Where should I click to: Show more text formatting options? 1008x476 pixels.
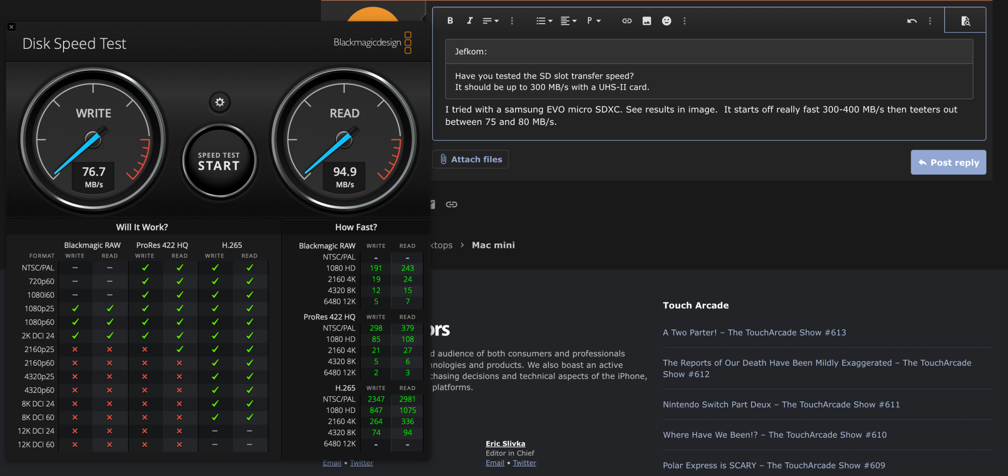[512, 21]
